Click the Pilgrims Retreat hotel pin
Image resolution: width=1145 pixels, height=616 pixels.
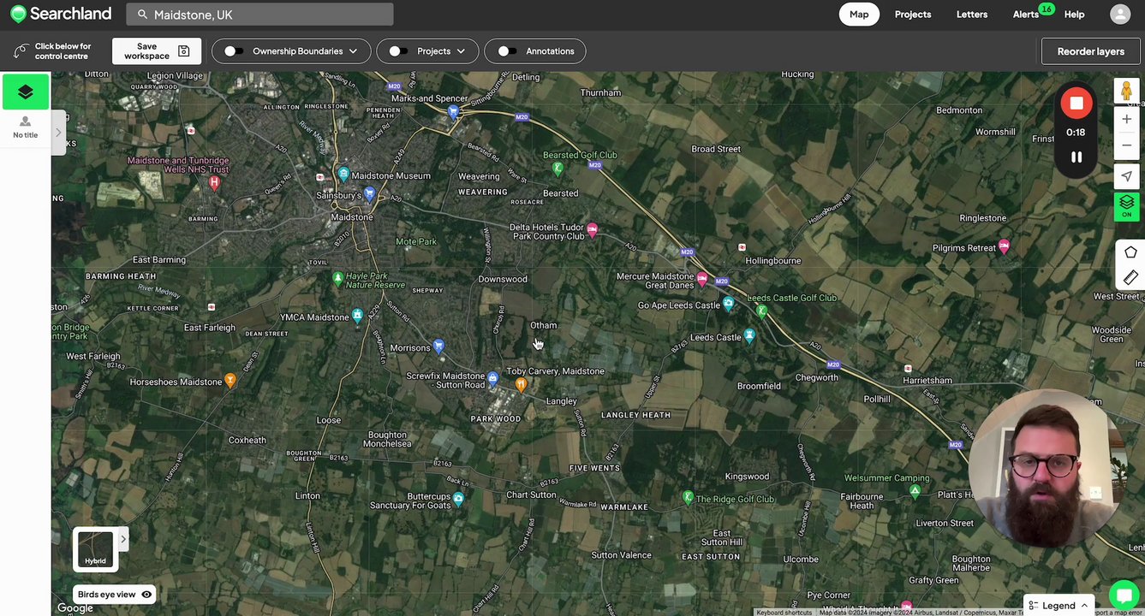(1004, 246)
